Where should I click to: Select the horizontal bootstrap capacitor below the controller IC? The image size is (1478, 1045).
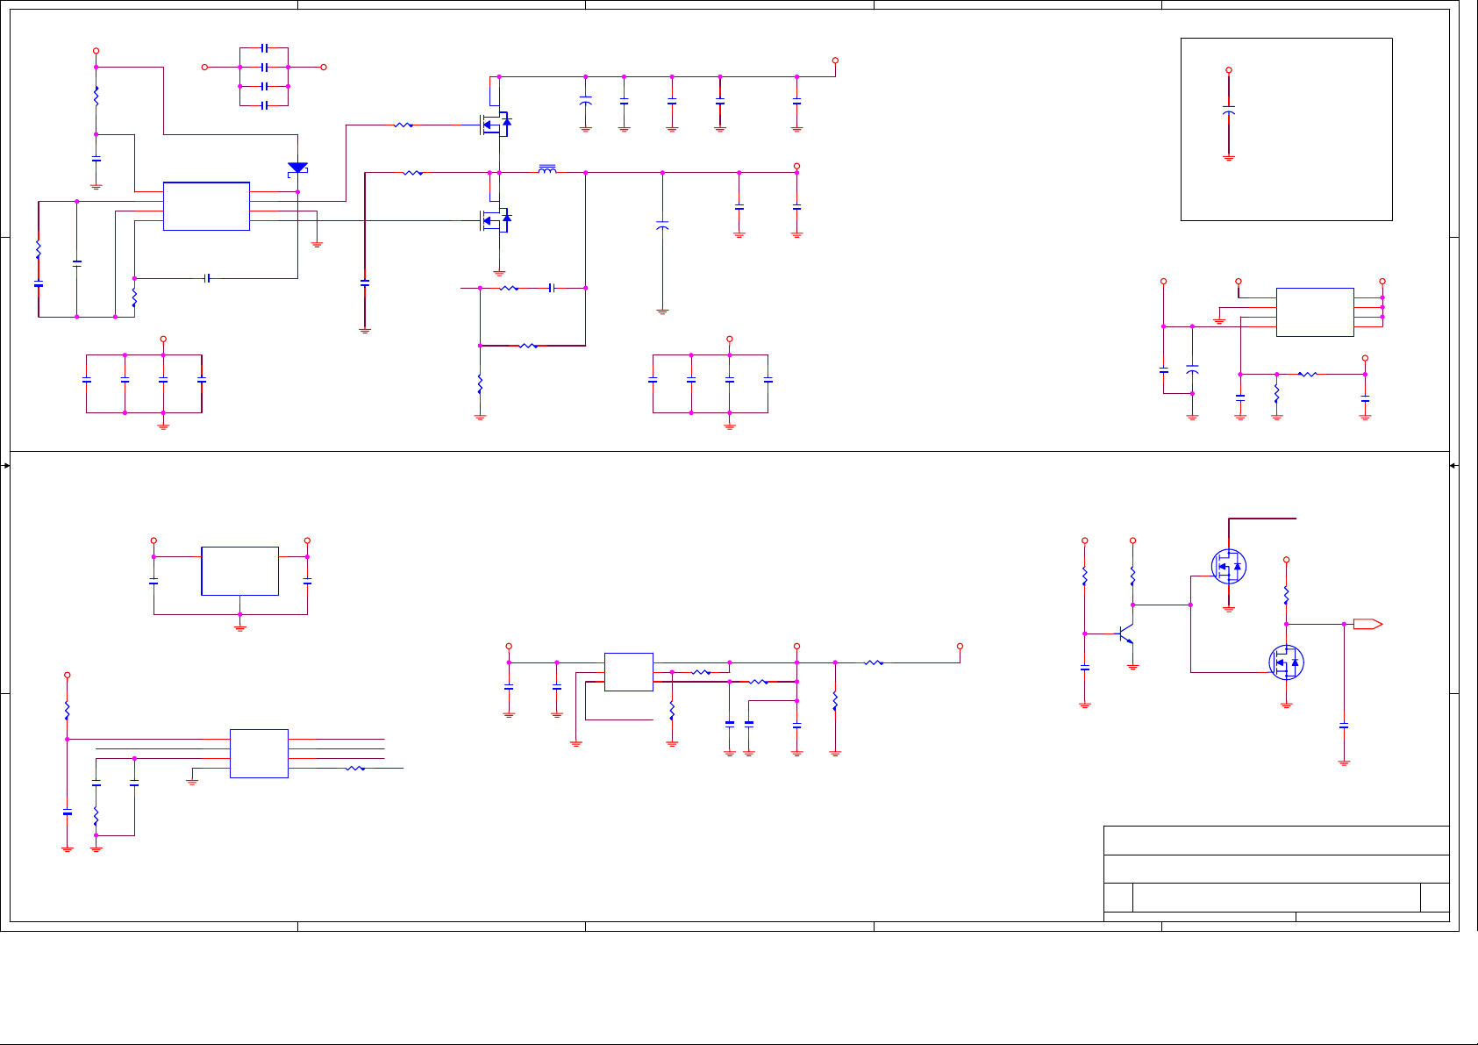point(207,278)
